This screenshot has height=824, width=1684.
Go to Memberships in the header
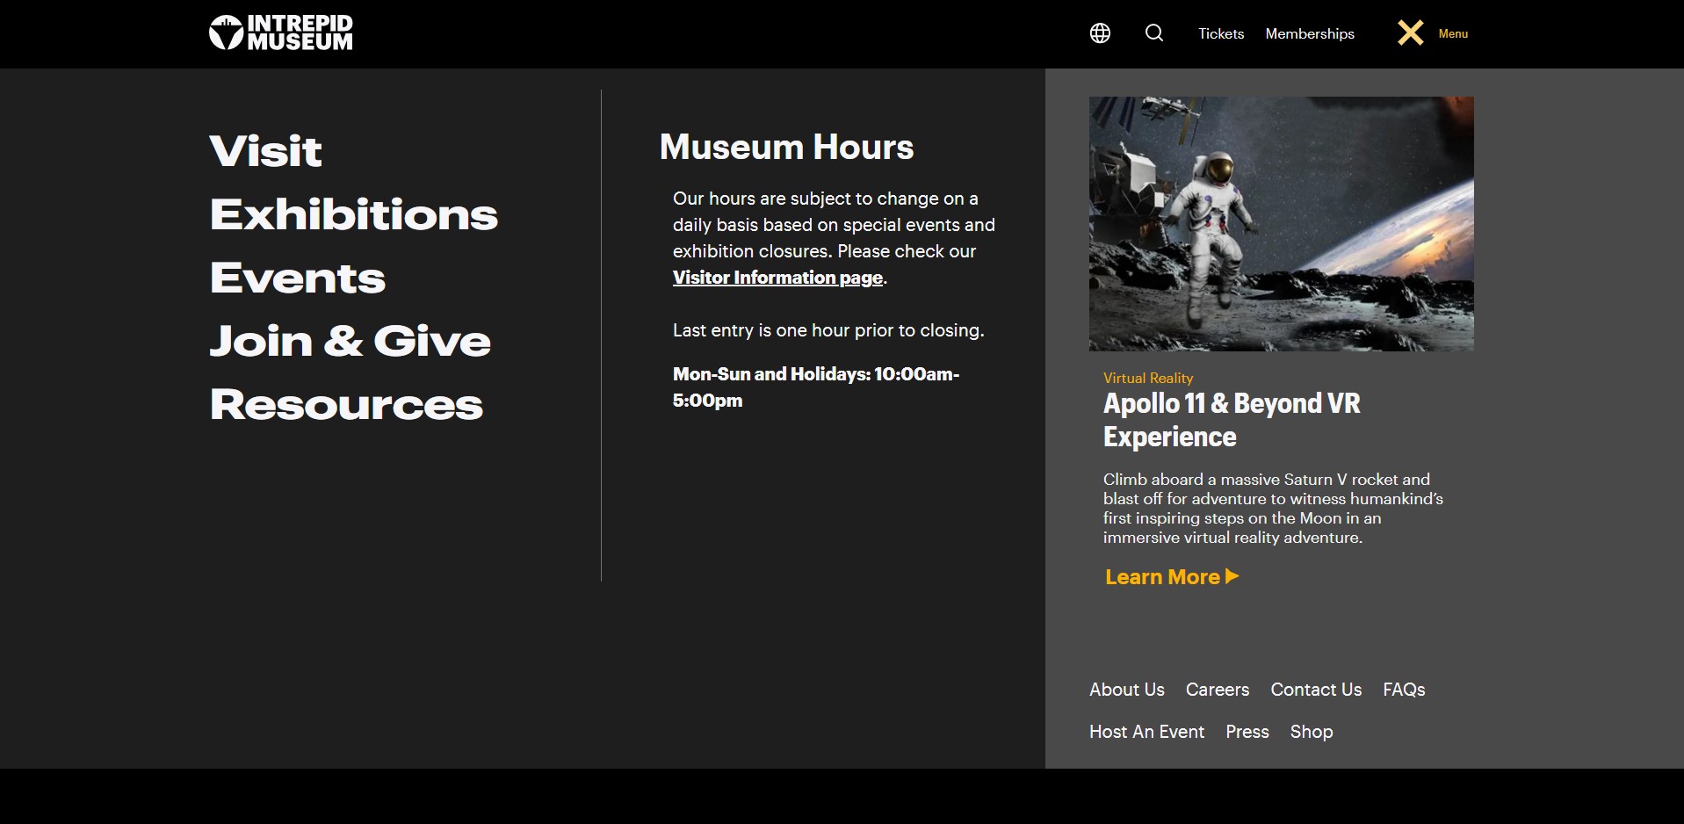pyautogui.click(x=1310, y=33)
